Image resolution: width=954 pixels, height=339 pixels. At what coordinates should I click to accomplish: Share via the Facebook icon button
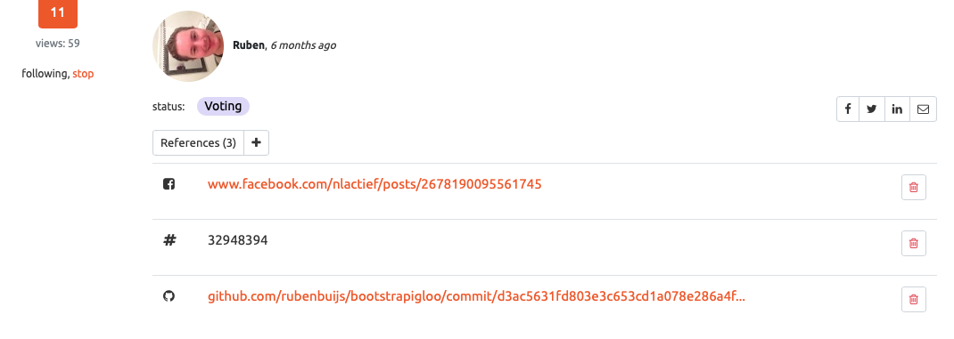848,109
